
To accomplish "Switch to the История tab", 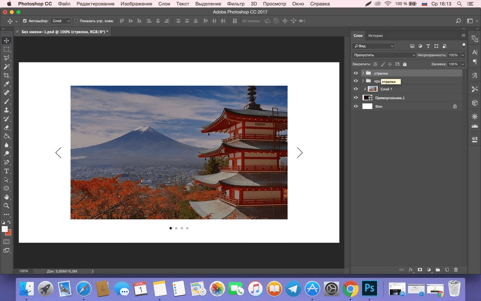I will [x=375, y=35].
